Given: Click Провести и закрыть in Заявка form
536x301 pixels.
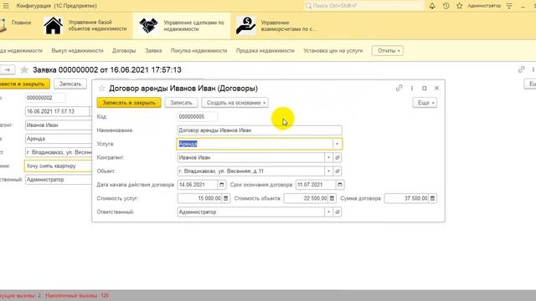Looking at the screenshot, I should (25, 84).
